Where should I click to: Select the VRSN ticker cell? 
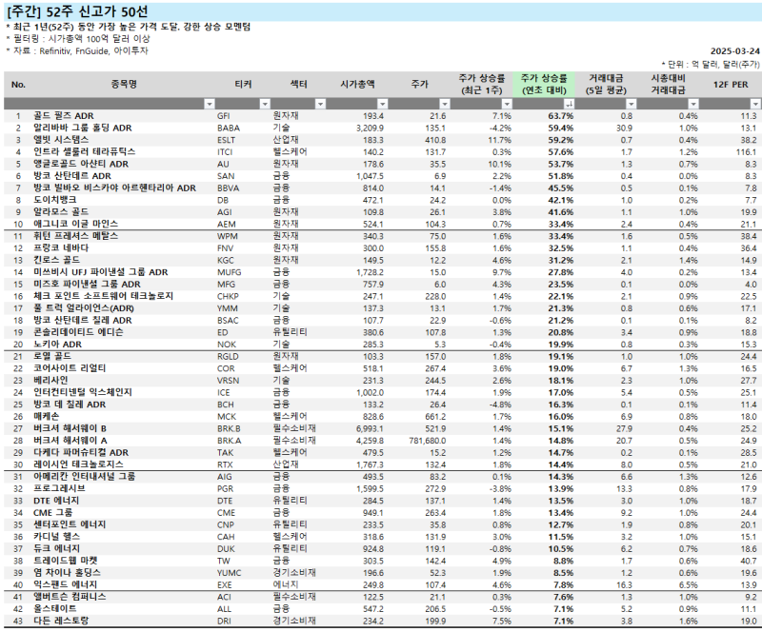(228, 381)
